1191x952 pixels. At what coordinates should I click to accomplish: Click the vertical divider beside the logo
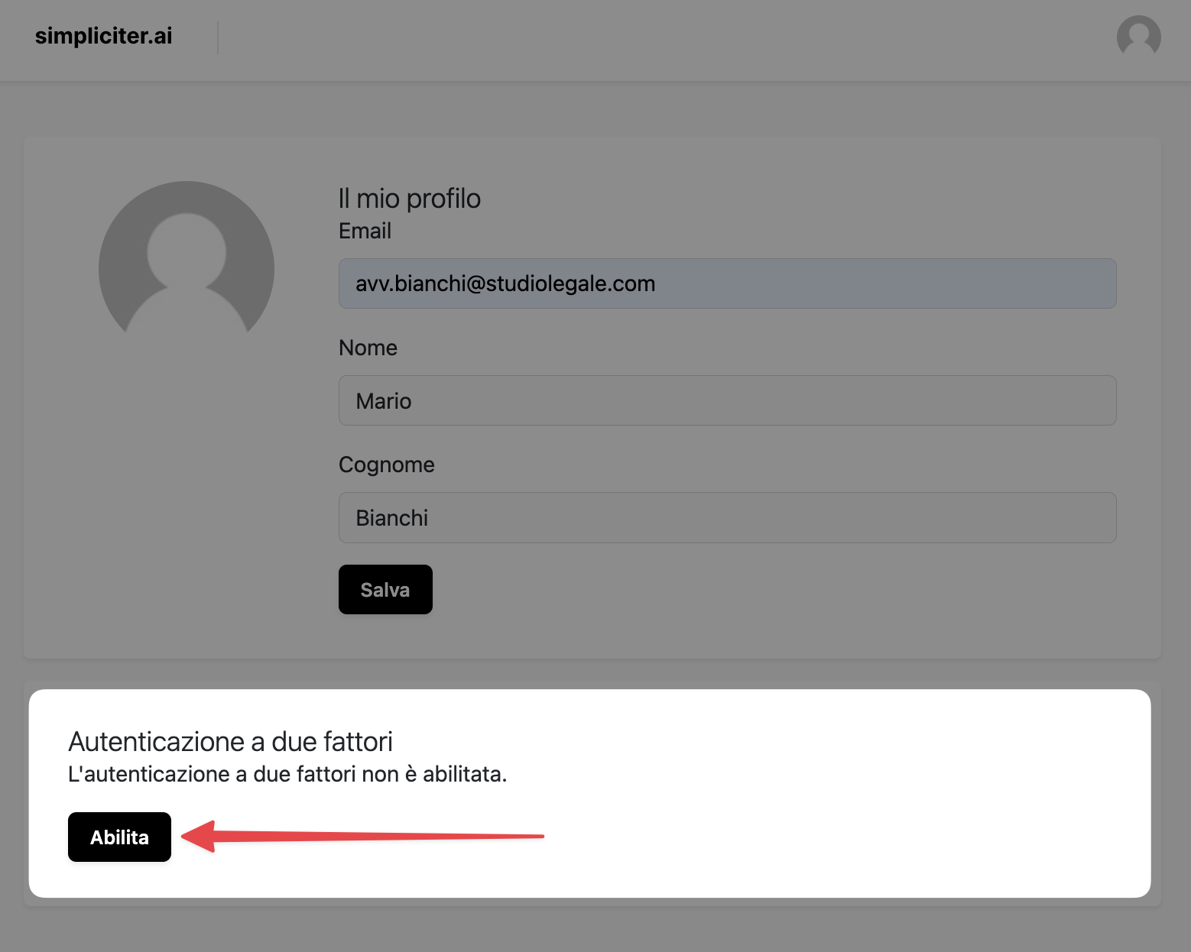click(218, 37)
